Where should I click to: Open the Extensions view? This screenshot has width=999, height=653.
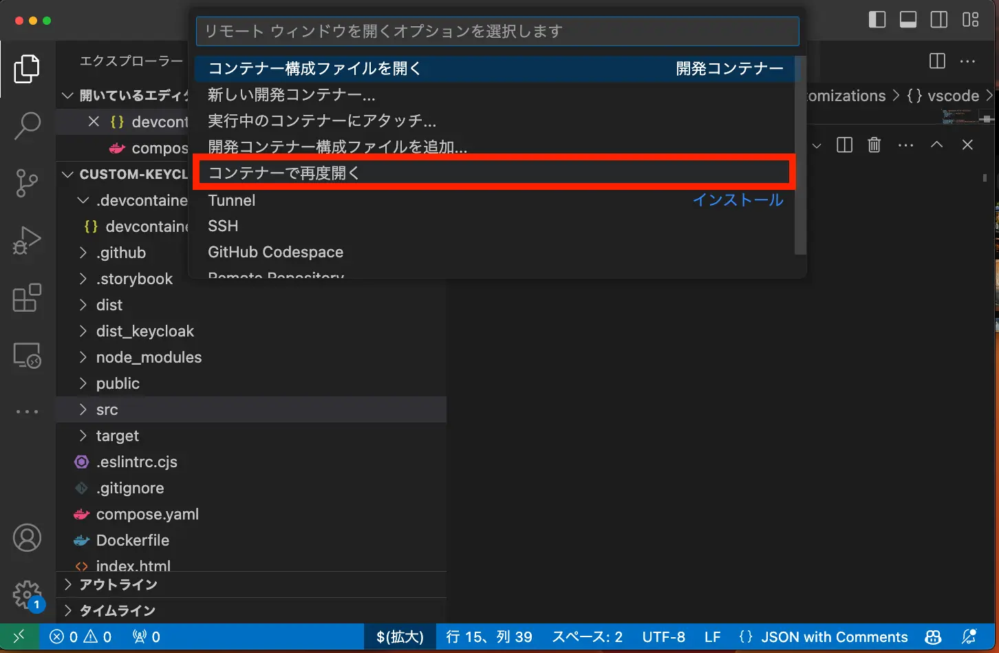click(x=26, y=297)
